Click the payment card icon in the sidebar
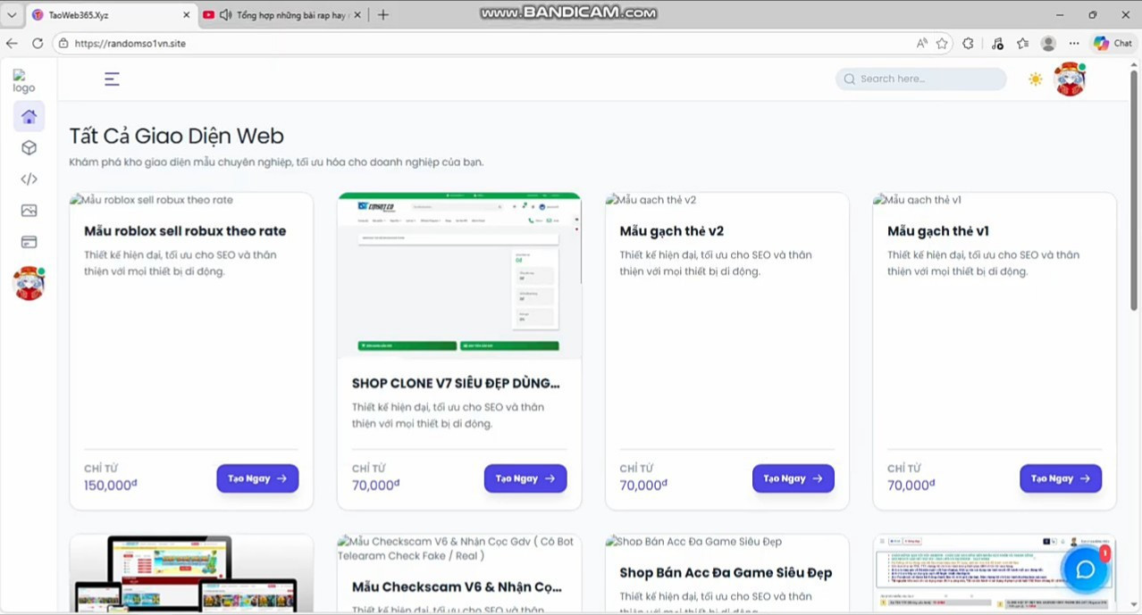1142x615 pixels. coord(29,241)
